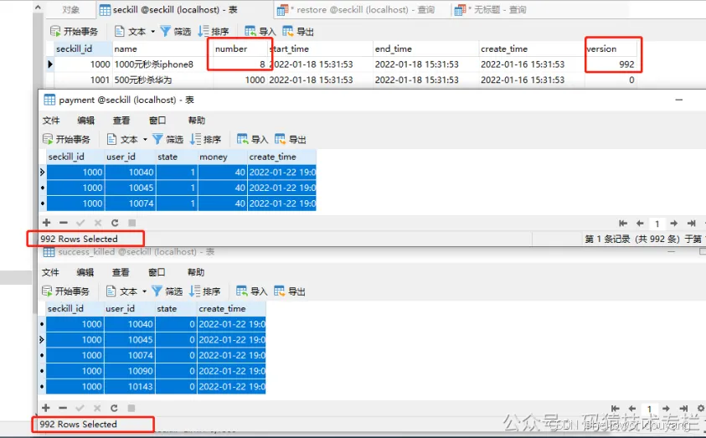The width and height of the screenshot is (706, 438).
Task: Delete record with minus icon in payment window
Action: [x=64, y=223]
